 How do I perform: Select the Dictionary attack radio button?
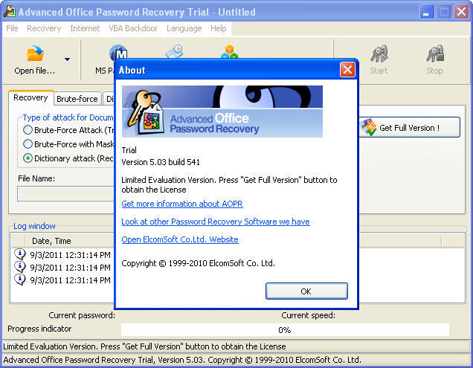pos(28,158)
